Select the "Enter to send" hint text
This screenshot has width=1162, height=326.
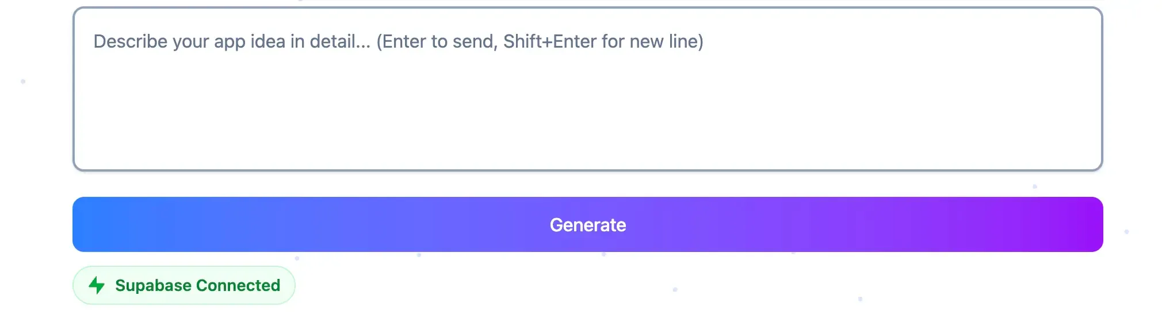click(x=438, y=41)
